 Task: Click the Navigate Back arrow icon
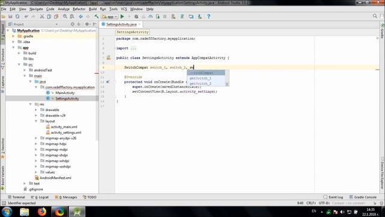tap(81, 16)
